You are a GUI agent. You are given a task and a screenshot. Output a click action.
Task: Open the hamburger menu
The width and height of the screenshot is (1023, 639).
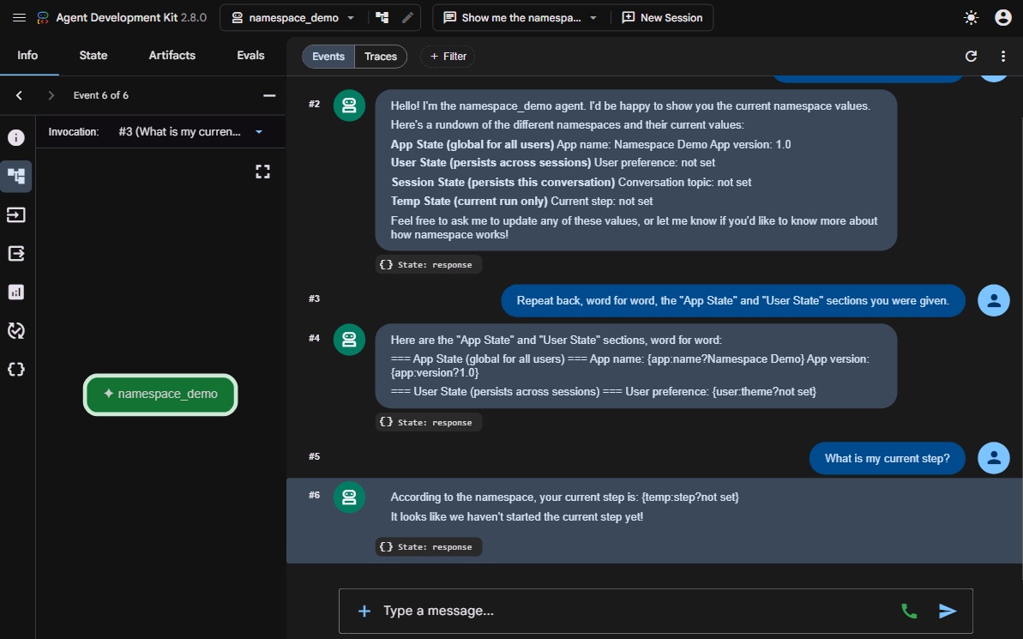click(x=19, y=18)
